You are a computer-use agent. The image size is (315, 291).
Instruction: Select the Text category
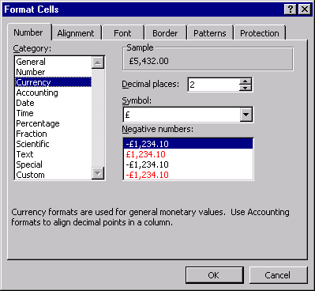(53, 154)
